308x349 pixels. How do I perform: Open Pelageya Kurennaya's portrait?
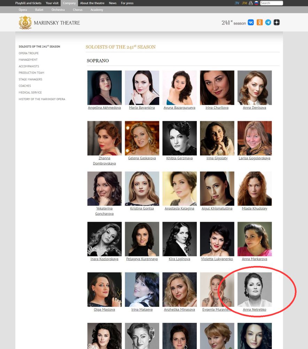coord(142,239)
